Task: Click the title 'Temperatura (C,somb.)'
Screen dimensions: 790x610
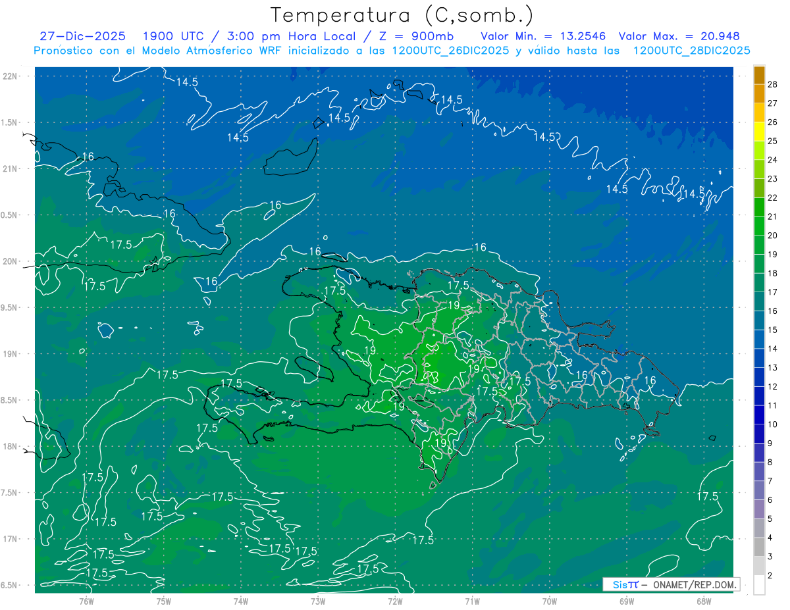Action: click(x=402, y=15)
